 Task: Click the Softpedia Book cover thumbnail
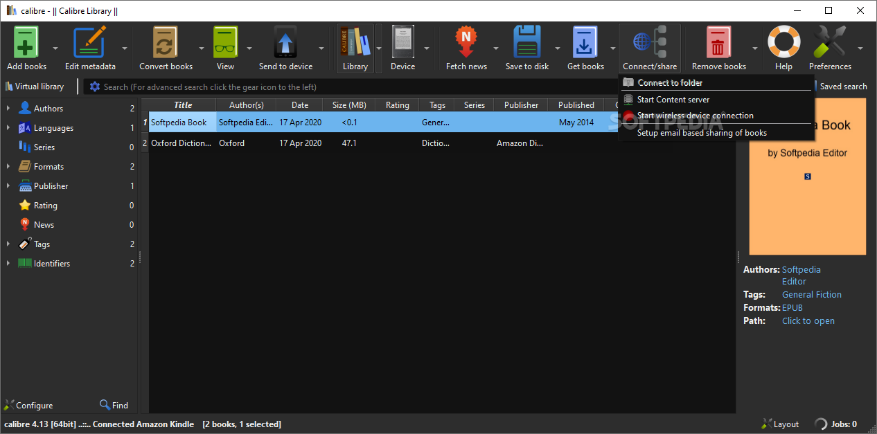[x=808, y=177]
